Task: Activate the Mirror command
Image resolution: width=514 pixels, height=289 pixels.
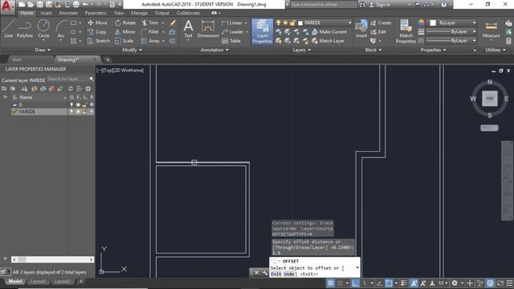Action: (125, 32)
